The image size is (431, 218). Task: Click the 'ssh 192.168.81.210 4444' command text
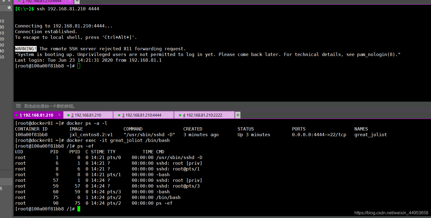pyautogui.click(x=68, y=9)
